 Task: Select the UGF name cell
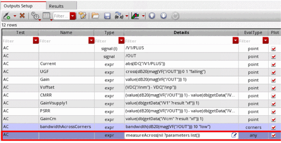coord(67,72)
